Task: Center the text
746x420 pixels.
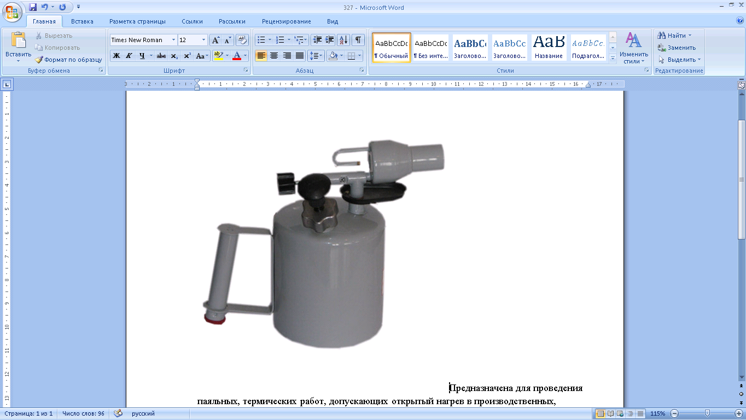Action: [x=274, y=56]
